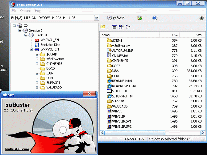207x155 pixels.
Task: Switch to list view icon
Action: point(121,26)
